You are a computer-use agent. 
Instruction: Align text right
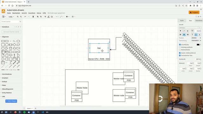(x=187, y=35)
